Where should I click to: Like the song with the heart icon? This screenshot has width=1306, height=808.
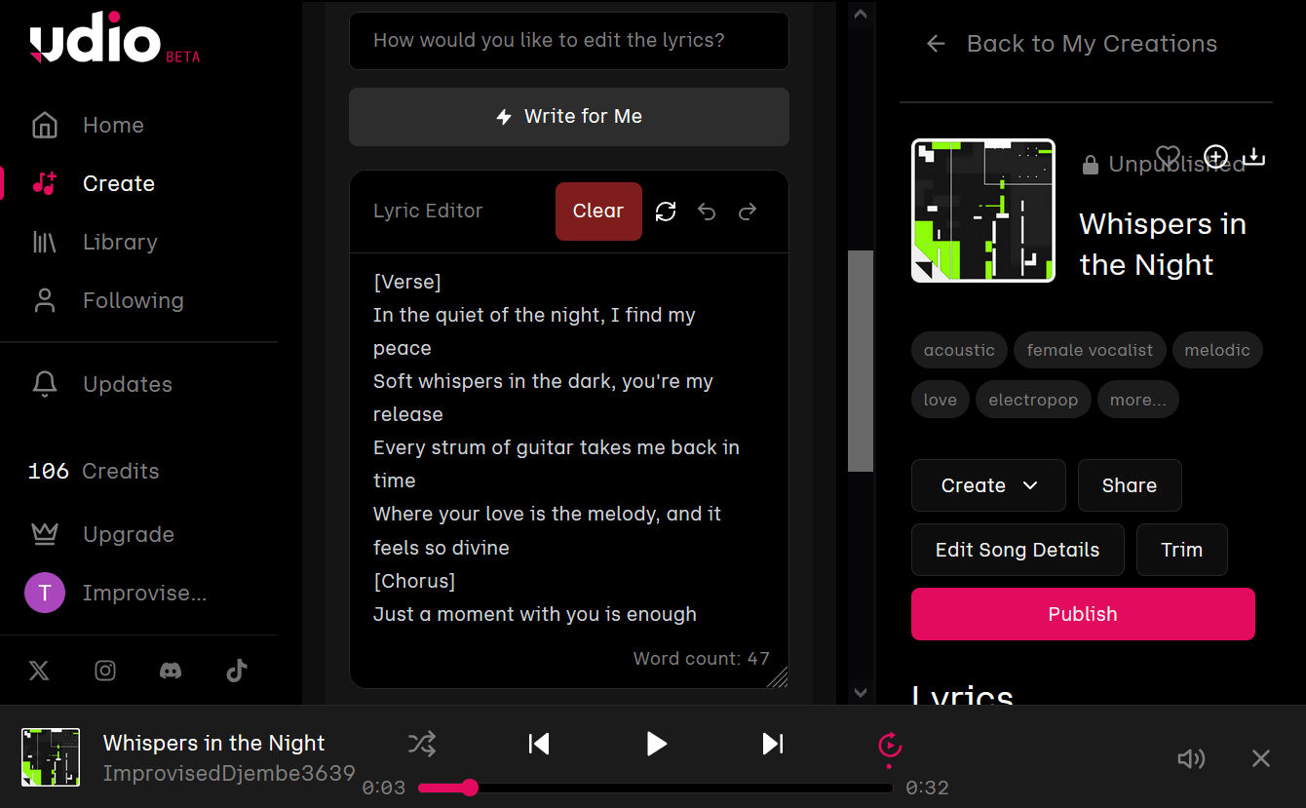pos(1168,156)
